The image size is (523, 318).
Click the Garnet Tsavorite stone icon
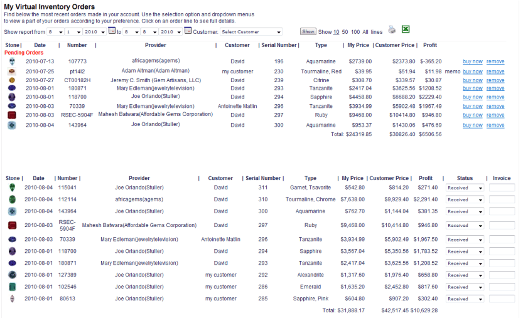(x=11, y=187)
